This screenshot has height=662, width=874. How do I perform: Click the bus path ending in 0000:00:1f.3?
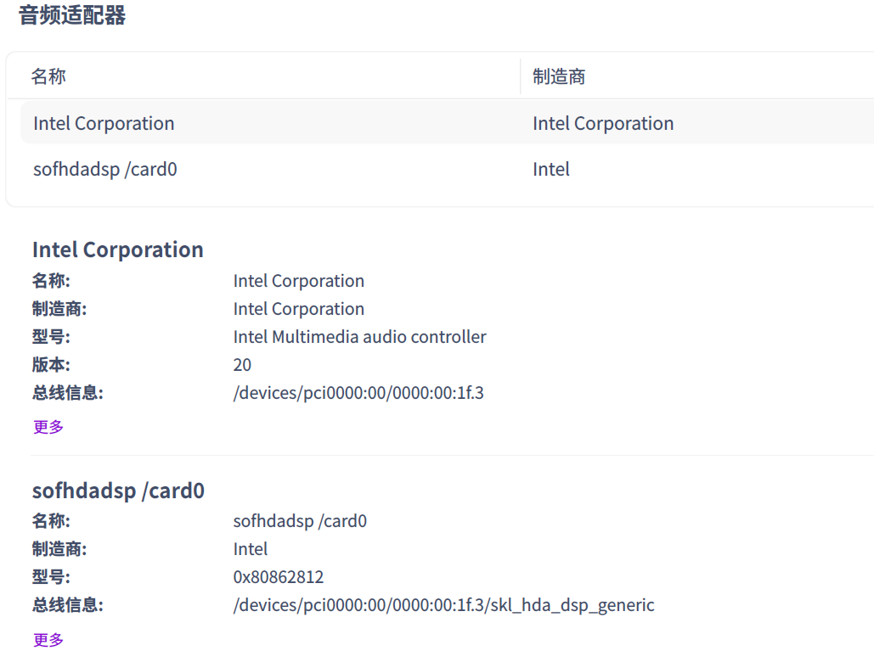pyautogui.click(x=358, y=393)
